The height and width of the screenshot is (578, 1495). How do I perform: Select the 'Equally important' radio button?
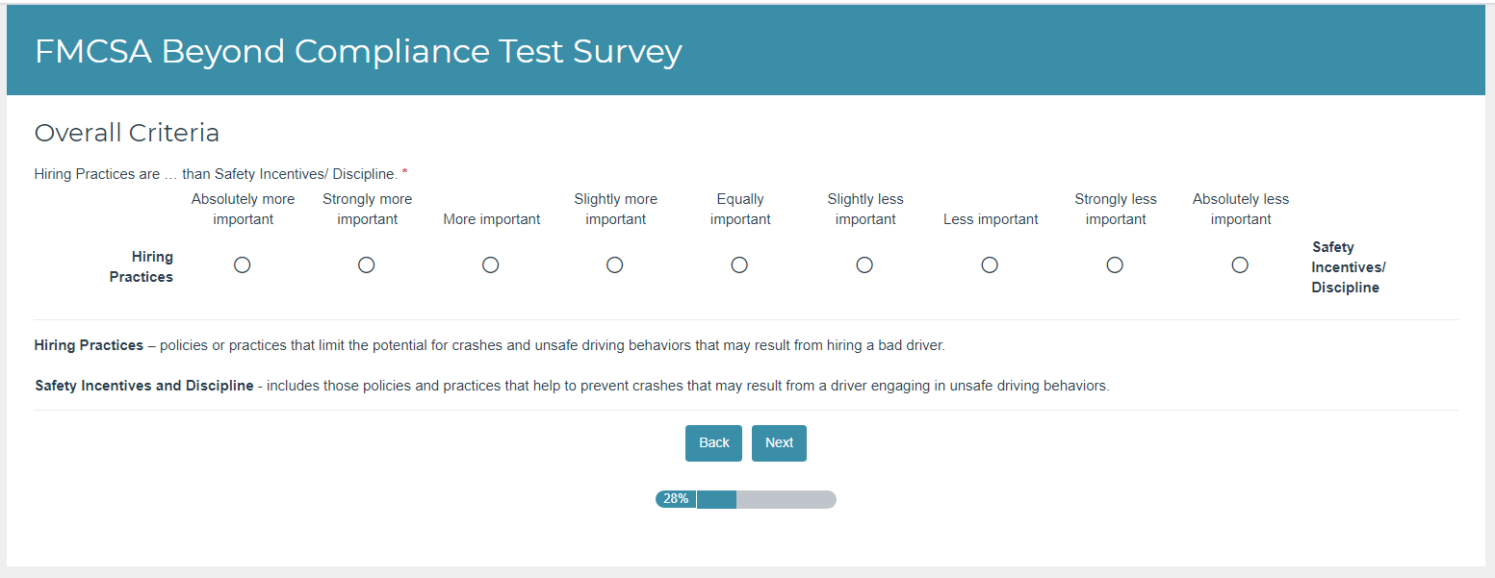click(x=739, y=265)
